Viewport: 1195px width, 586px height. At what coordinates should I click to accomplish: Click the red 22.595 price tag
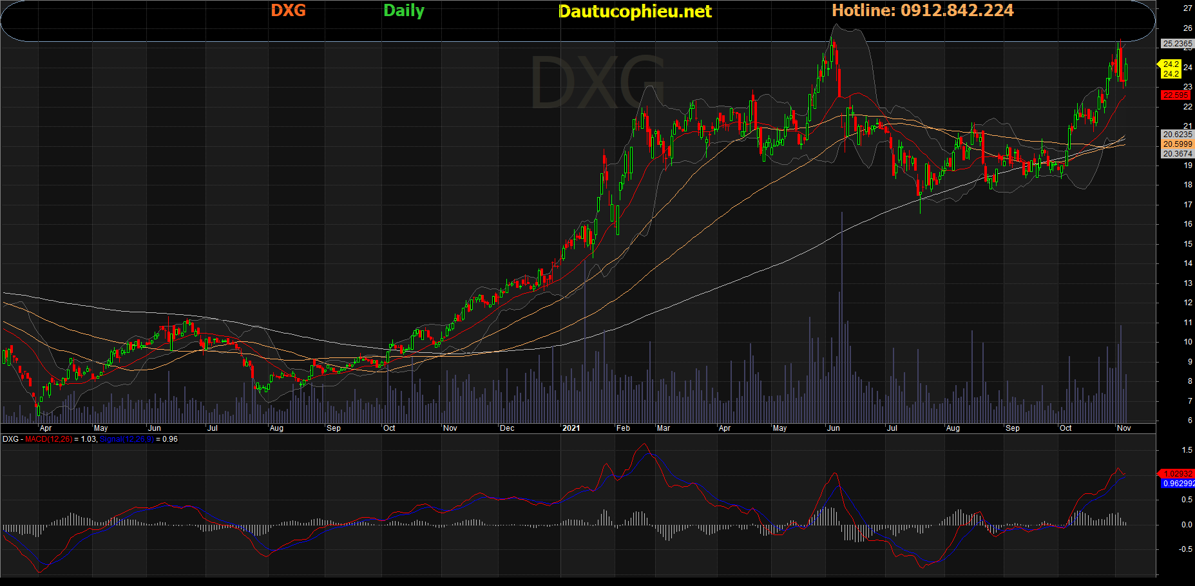[1175, 95]
